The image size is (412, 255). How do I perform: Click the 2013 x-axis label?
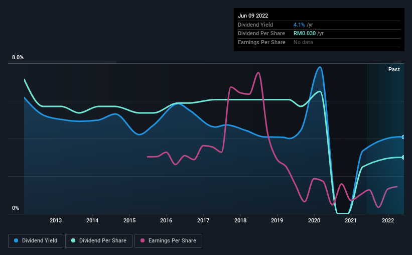pyautogui.click(x=56, y=220)
